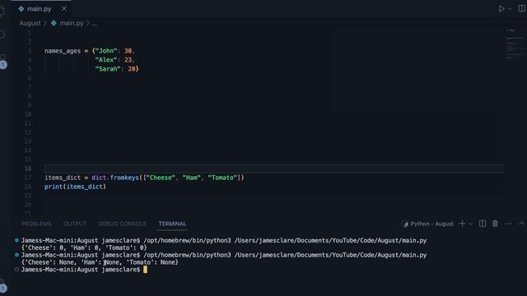Open the new terminal profile dropdown
Viewport: 527px width, 296px height.
point(471,224)
